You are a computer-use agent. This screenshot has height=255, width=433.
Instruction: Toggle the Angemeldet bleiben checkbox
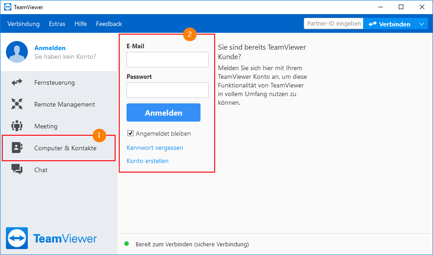tap(130, 133)
